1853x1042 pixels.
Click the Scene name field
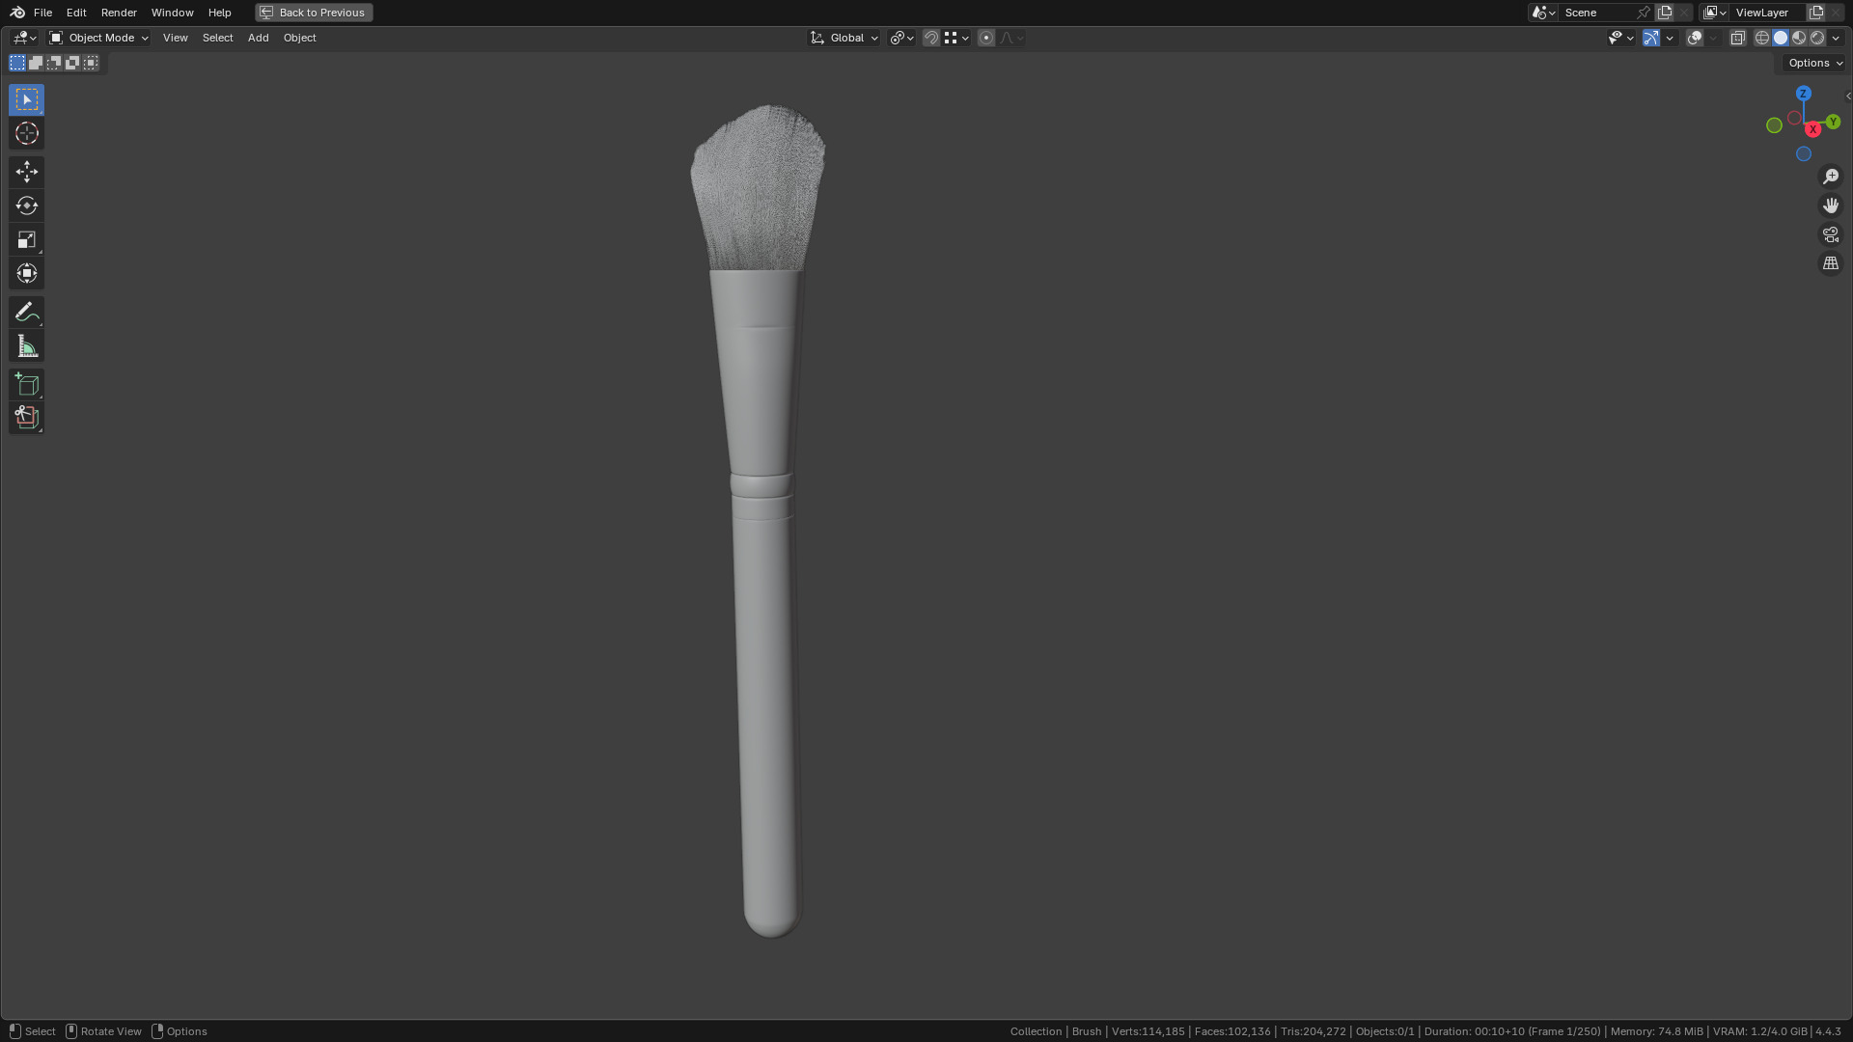point(1597,13)
